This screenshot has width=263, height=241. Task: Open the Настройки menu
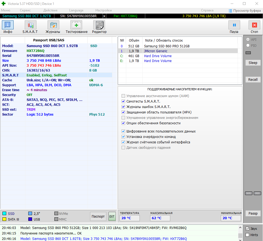pyautogui.click(x=104, y=10)
